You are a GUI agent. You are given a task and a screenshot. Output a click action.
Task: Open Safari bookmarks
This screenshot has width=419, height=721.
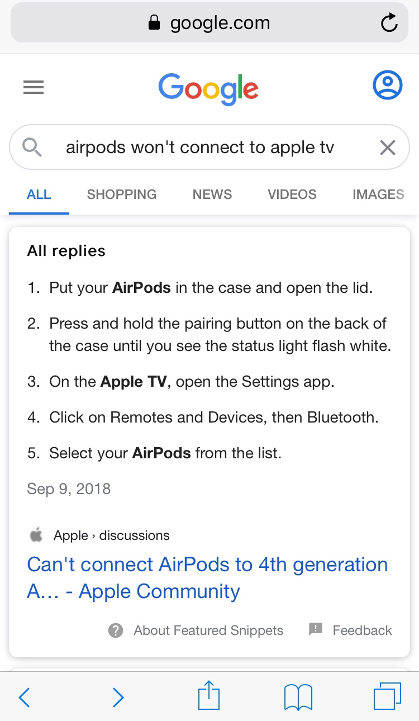tap(298, 697)
